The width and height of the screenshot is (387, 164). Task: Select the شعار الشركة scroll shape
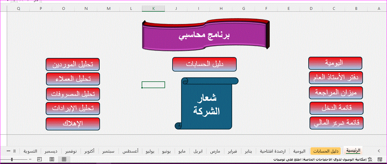206,103
